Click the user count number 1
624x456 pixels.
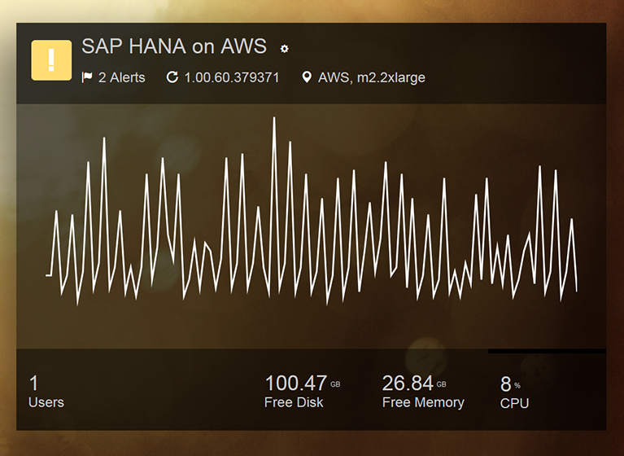(x=34, y=383)
